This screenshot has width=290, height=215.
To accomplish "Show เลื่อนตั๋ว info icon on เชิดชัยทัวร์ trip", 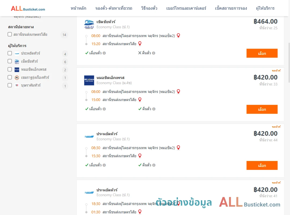I will [x=104, y=53].
